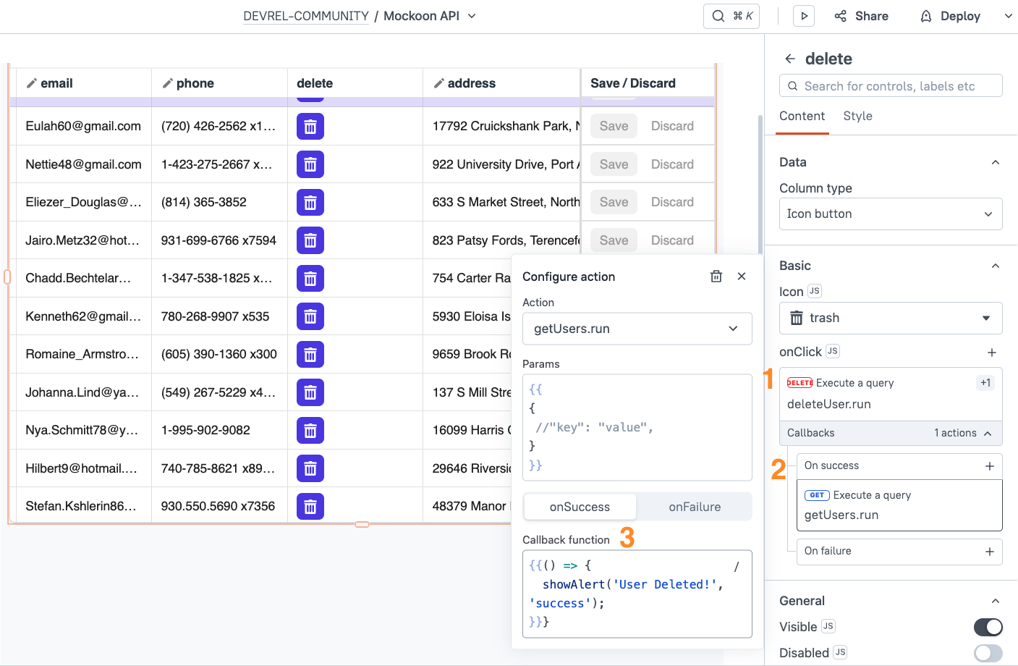
Task: Click the +1 badge on deleteUser action
Action: pyautogui.click(x=985, y=383)
